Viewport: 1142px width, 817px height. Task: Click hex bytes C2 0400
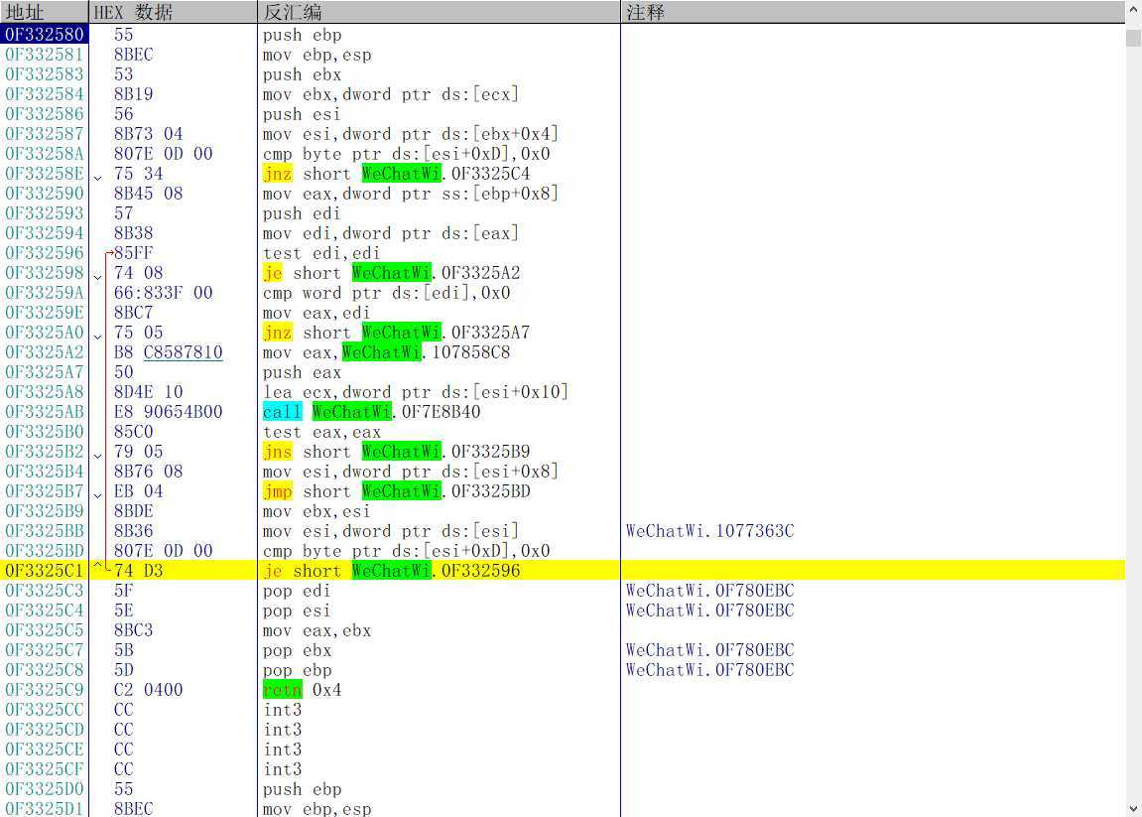click(149, 690)
